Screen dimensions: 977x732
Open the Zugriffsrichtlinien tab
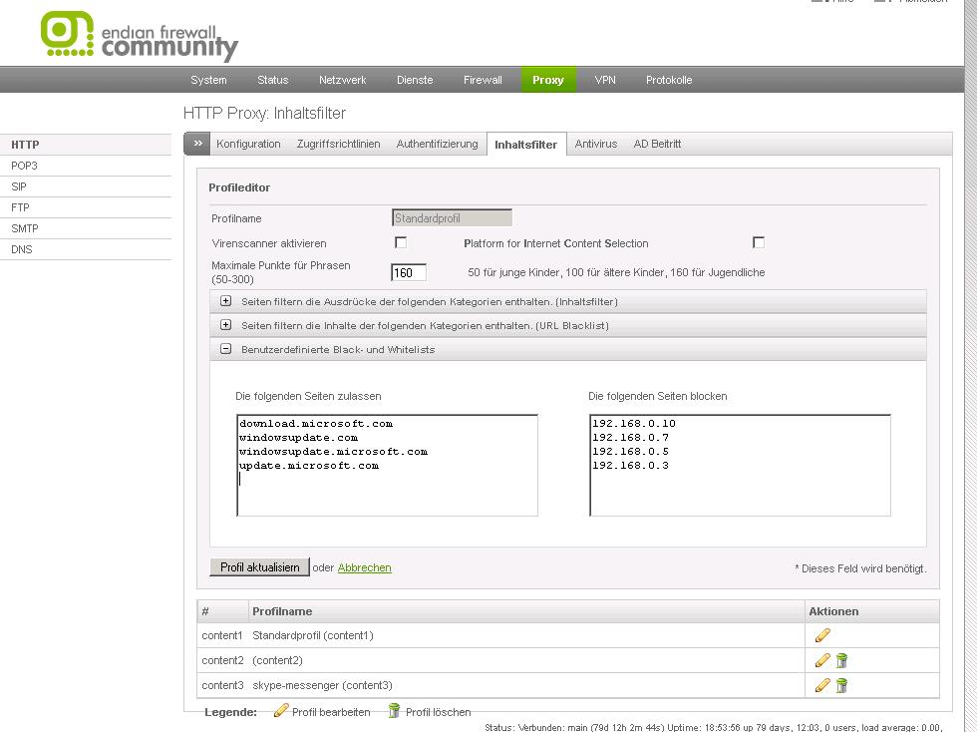(338, 144)
